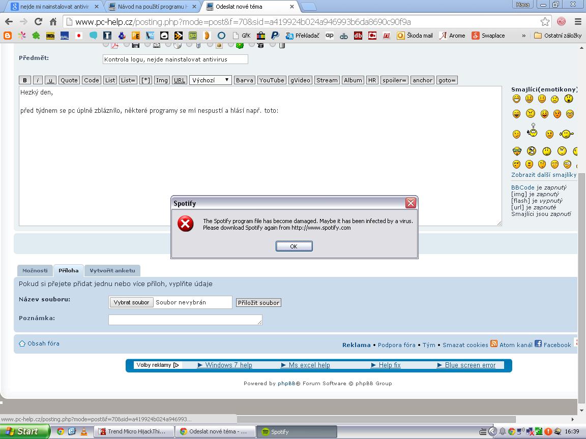
Task: Open the Japan flag bookmark icon
Action: pos(78,36)
